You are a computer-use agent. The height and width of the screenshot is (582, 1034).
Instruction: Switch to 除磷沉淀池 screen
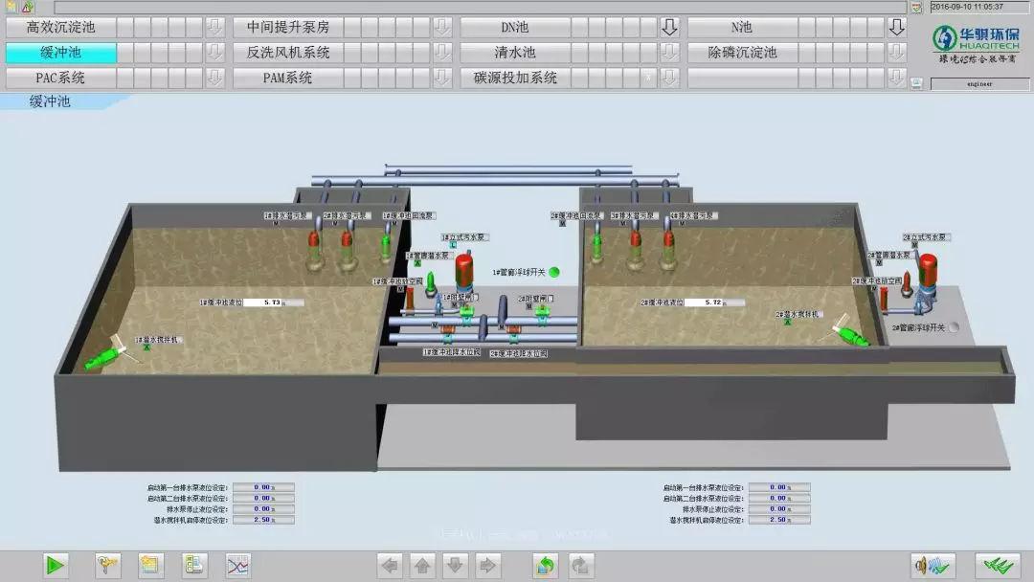coord(743,52)
